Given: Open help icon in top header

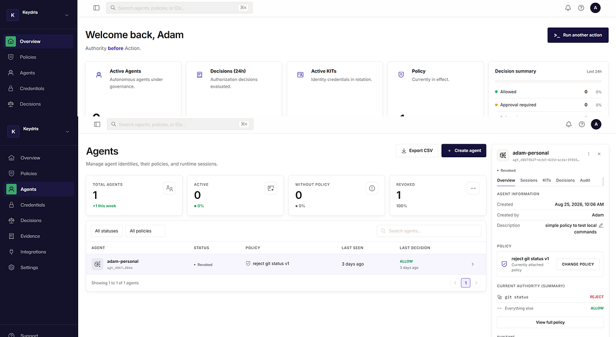Looking at the screenshot, I should [x=581, y=8].
